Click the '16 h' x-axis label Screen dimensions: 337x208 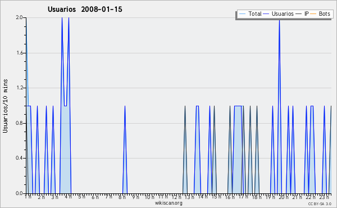tap(230, 197)
